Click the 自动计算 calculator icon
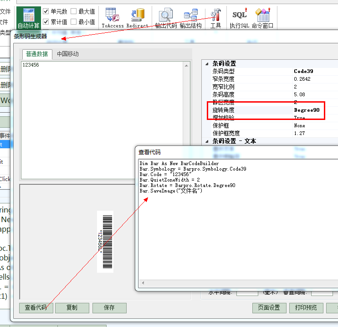 (29, 16)
